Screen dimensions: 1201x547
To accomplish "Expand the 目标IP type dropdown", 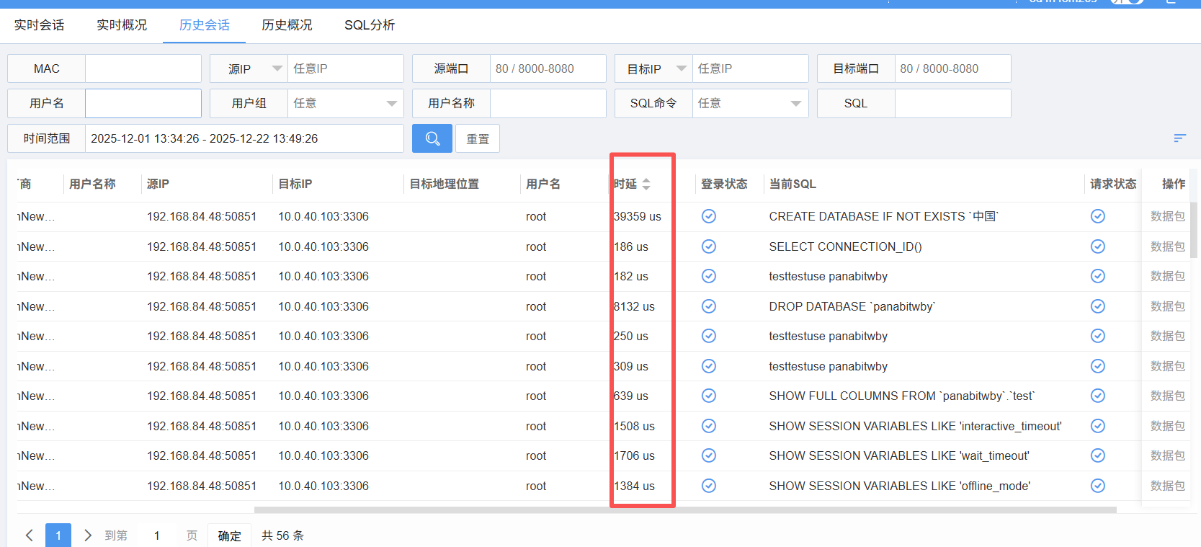I will (681, 68).
